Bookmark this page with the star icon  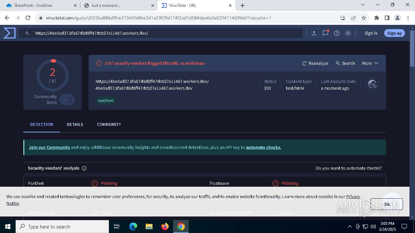click(x=364, y=18)
